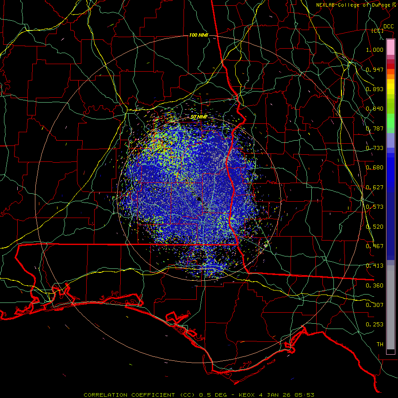Click the 0.893 legend value
The image size is (398, 398).
point(375,89)
